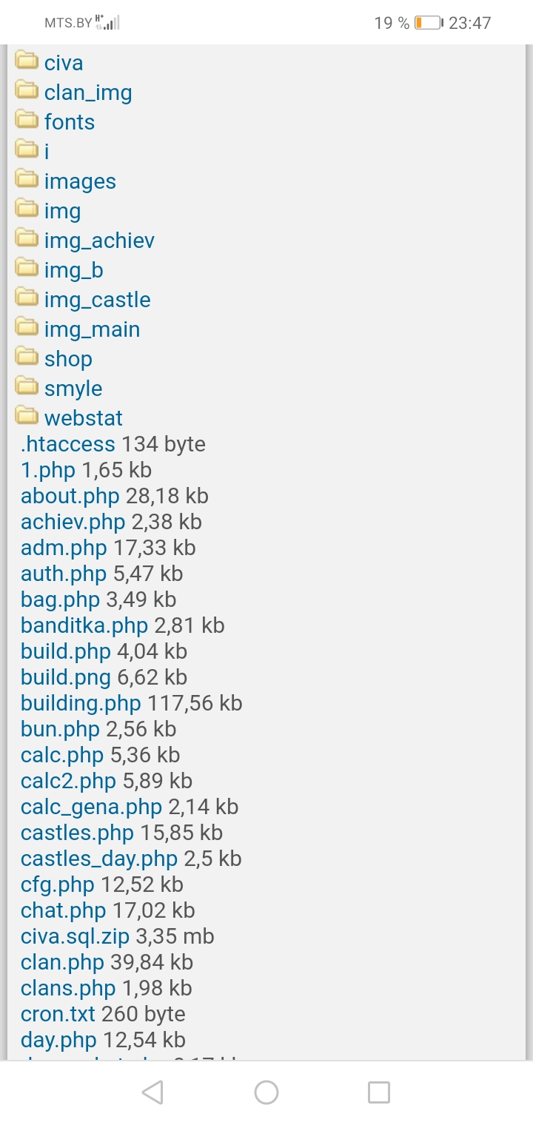Tap the Android back navigation button

[x=152, y=1092]
